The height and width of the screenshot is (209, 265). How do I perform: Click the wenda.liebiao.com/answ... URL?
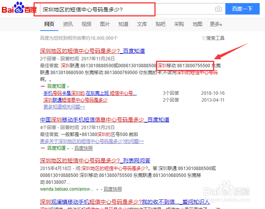tap(67, 189)
